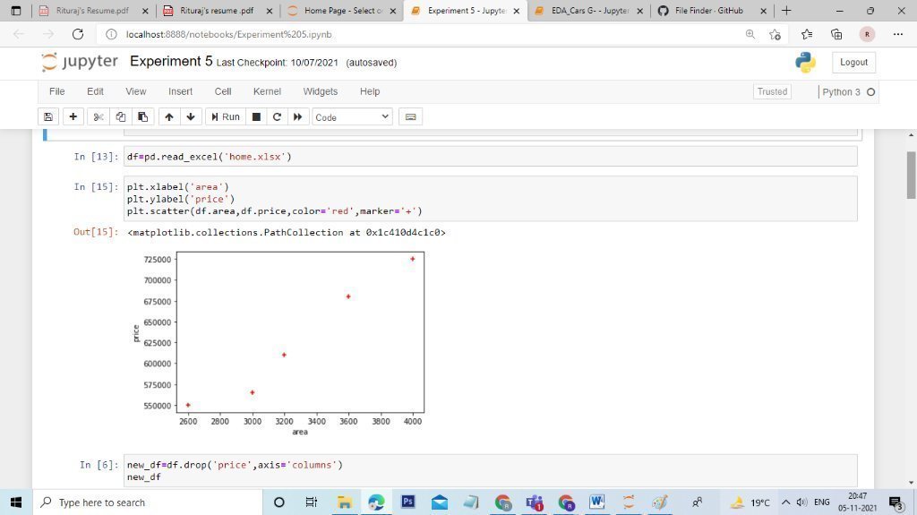Open the tab actions menu icon
Screen dimensions: 917x515
coord(16,11)
